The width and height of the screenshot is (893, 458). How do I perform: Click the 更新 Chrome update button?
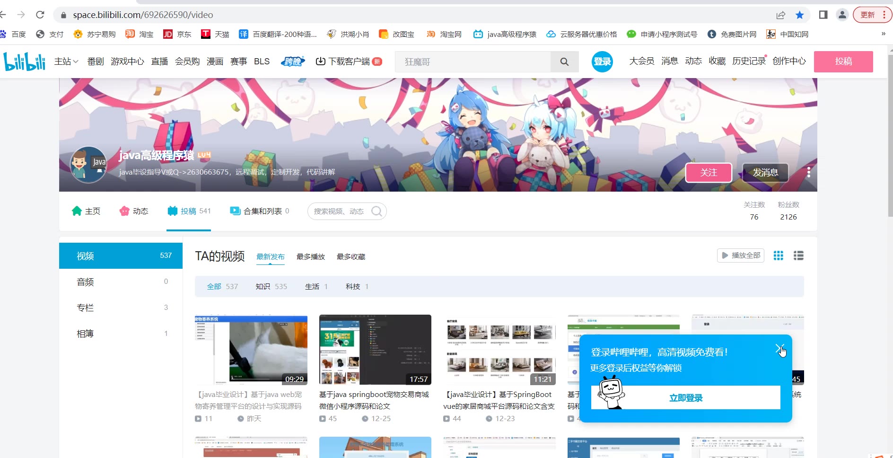(x=872, y=15)
